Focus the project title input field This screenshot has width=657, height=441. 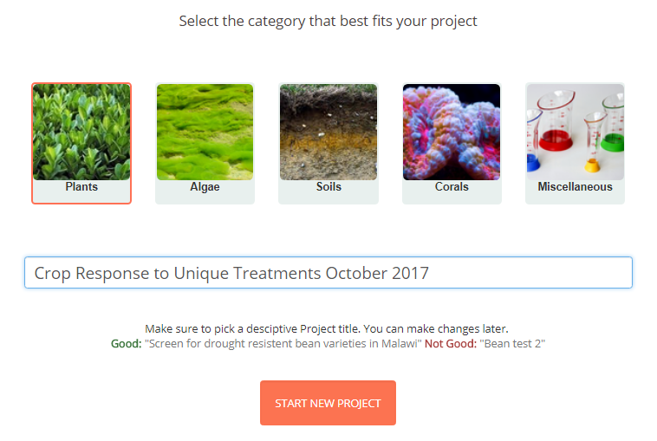click(x=328, y=273)
